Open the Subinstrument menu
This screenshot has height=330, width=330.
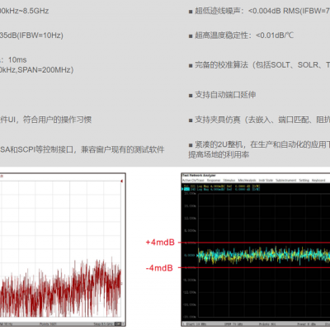pos(286,181)
